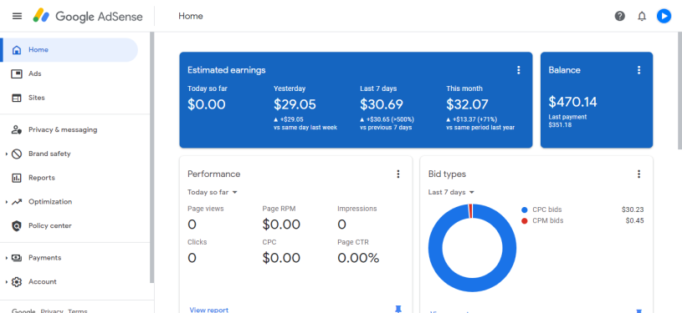This screenshot has width=682, height=313.
Task: Click the Last 7 days $30.69 value
Action: [x=382, y=104]
